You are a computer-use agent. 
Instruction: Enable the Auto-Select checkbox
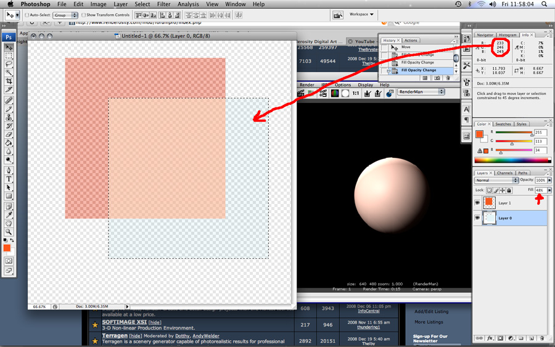pyautogui.click(x=28, y=15)
